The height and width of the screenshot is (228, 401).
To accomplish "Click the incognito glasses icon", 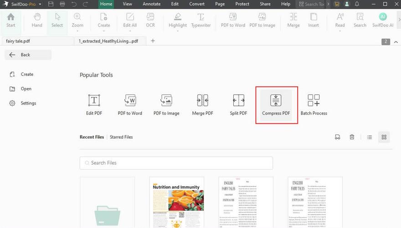I will 338,137.
